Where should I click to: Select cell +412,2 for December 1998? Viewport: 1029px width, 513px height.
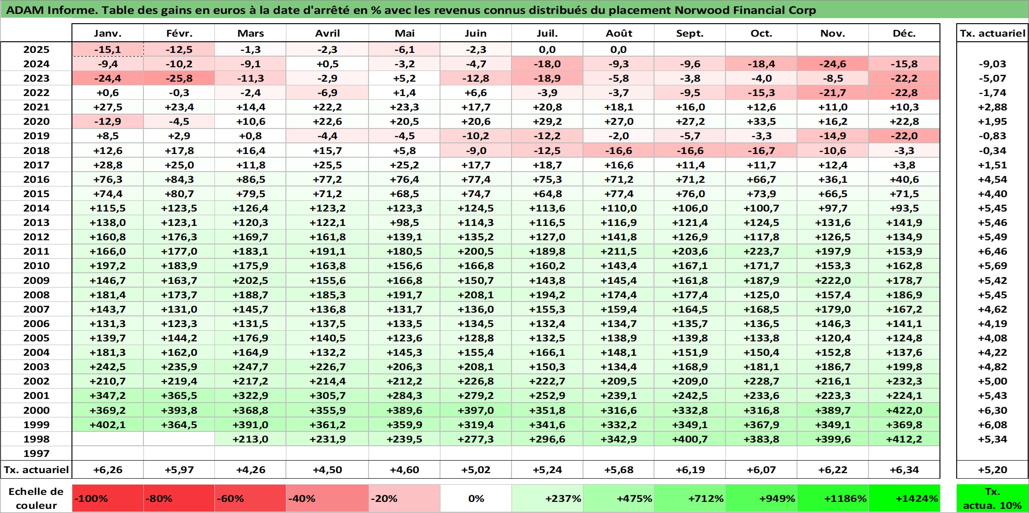(x=904, y=439)
